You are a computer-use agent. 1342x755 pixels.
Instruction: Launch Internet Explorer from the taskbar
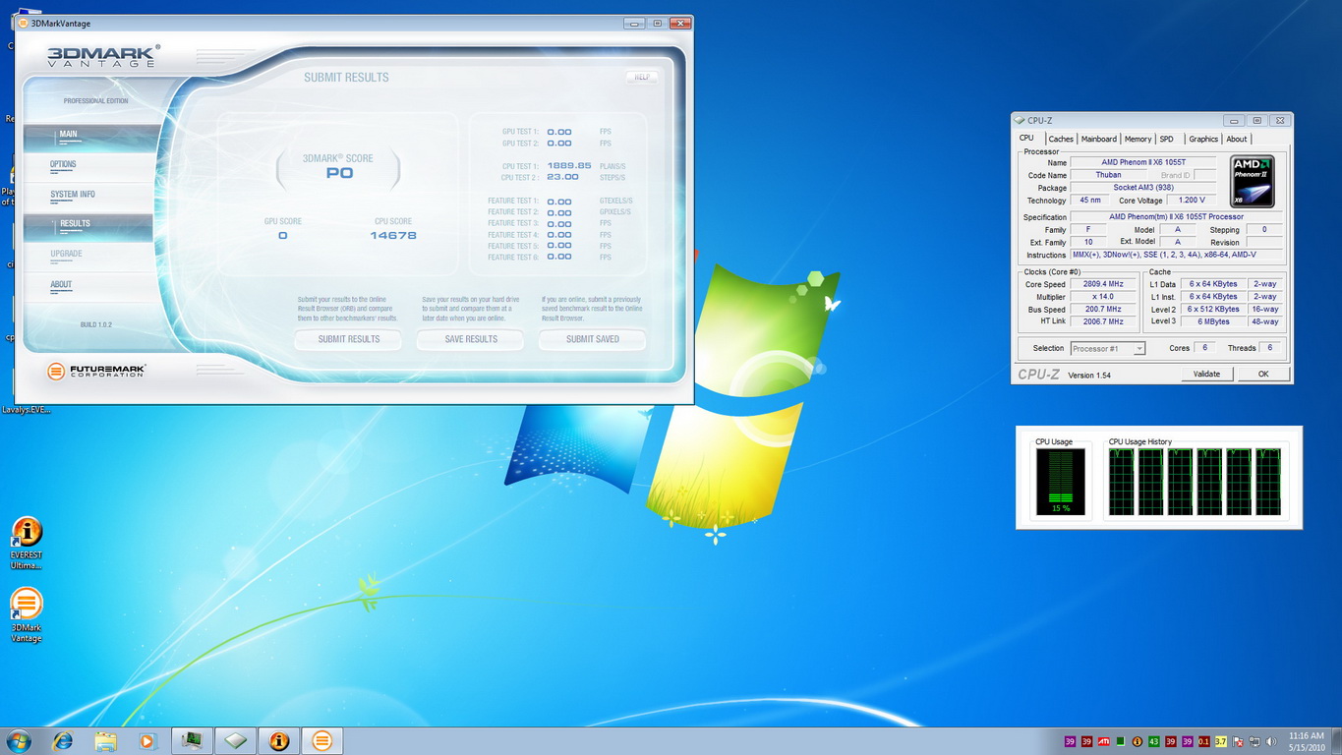tap(63, 740)
